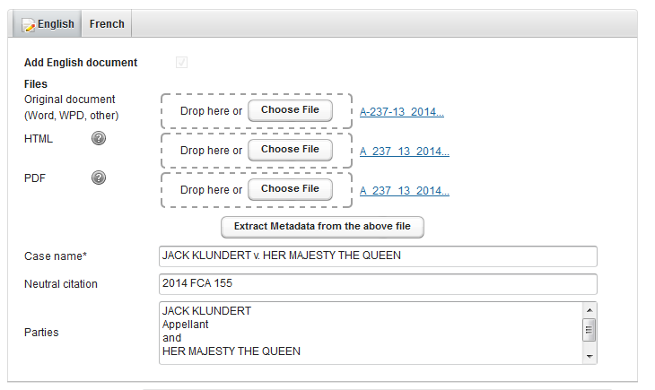Open the A-237-13_2014 original document link

pyautogui.click(x=402, y=112)
